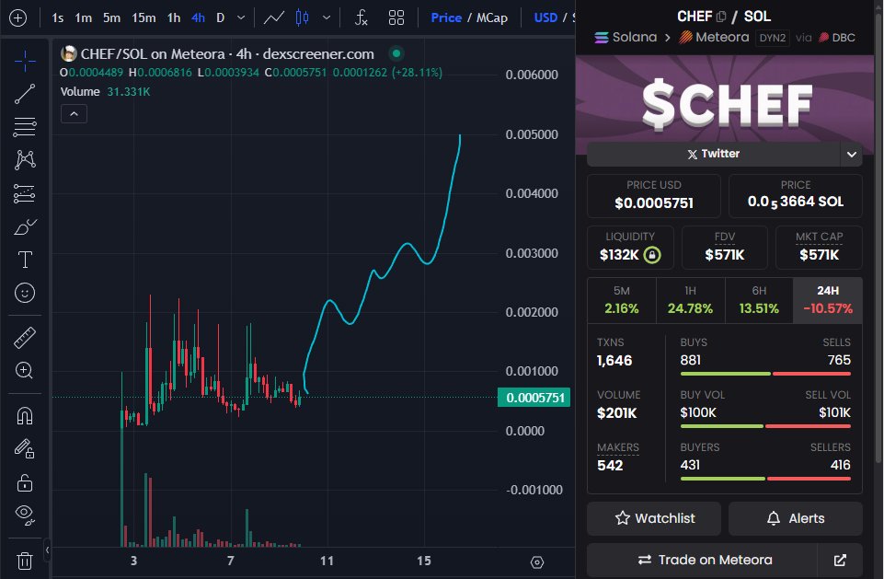
Task: Click the DBC launchpad label
Action: (837, 37)
